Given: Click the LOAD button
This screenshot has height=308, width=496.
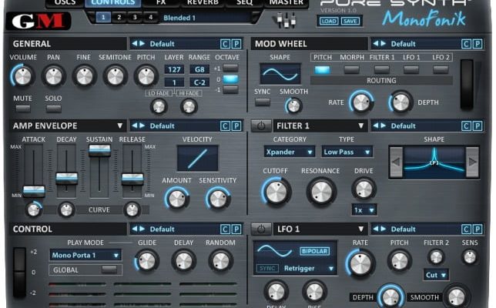Looking at the screenshot, I should click(x=329, y=21).
